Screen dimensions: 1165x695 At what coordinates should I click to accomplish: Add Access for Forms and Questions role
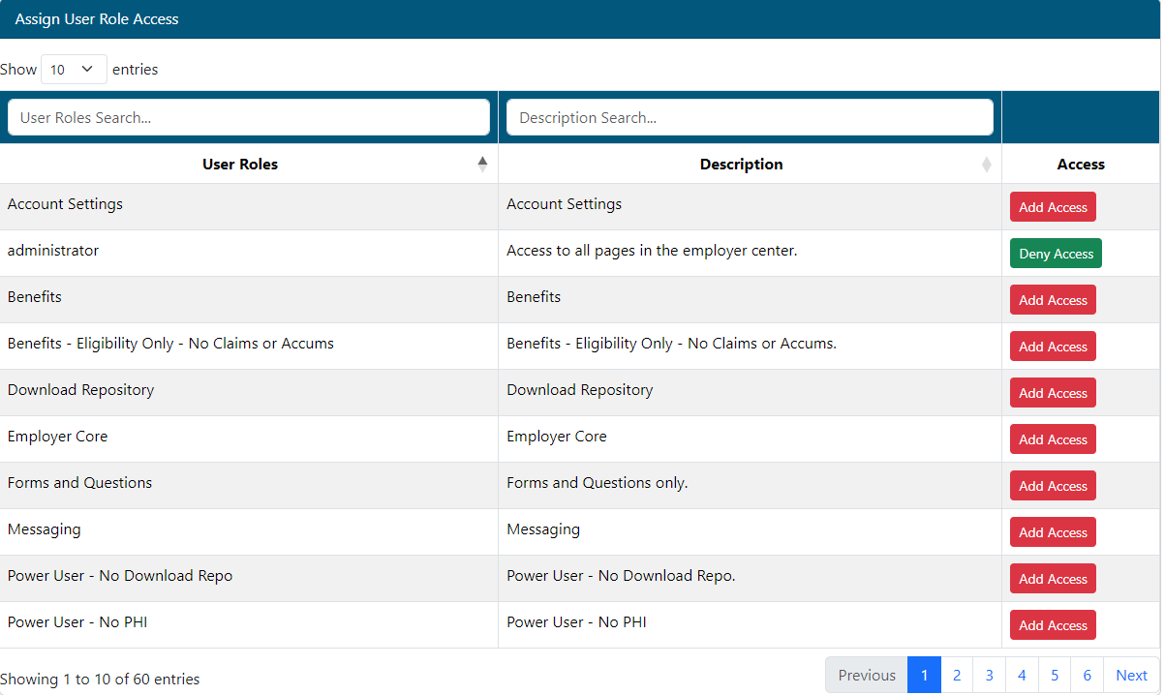pos(1053,486)
